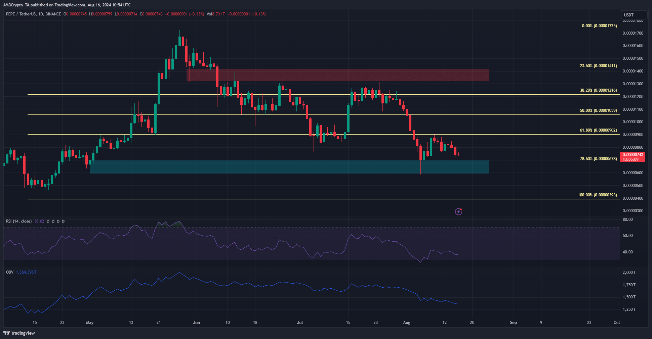
Task: Click the 0.00000500 price axis label
Action: (x=633, y=186)
